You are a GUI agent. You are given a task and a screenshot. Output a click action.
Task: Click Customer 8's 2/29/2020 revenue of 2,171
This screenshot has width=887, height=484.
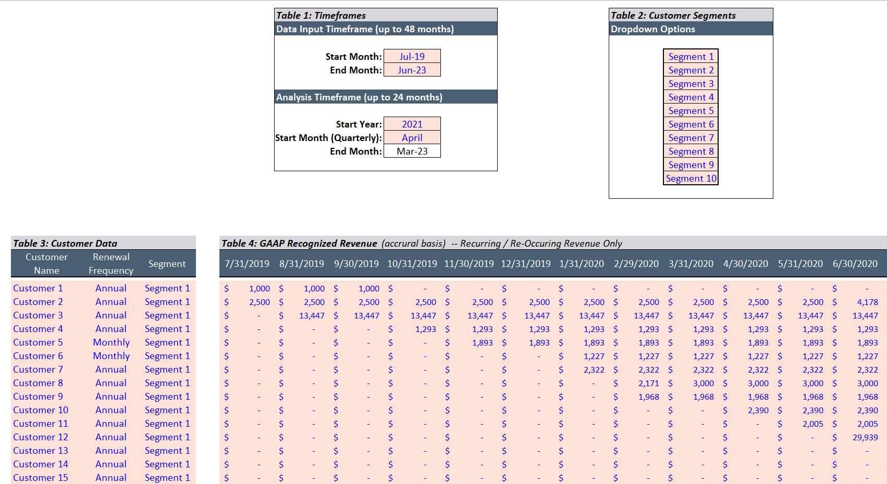click(x=649, y=383)
